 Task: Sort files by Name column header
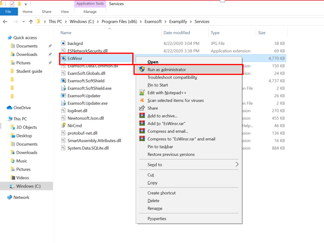66,33
